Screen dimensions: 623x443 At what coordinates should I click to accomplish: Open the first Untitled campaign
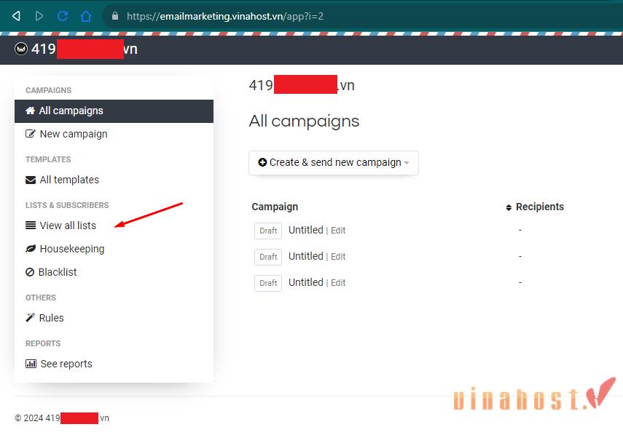pyautogui.click(x=305, y=230)
